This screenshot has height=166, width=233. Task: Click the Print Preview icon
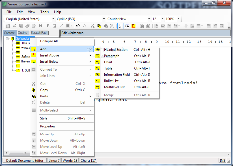(34, 26)
